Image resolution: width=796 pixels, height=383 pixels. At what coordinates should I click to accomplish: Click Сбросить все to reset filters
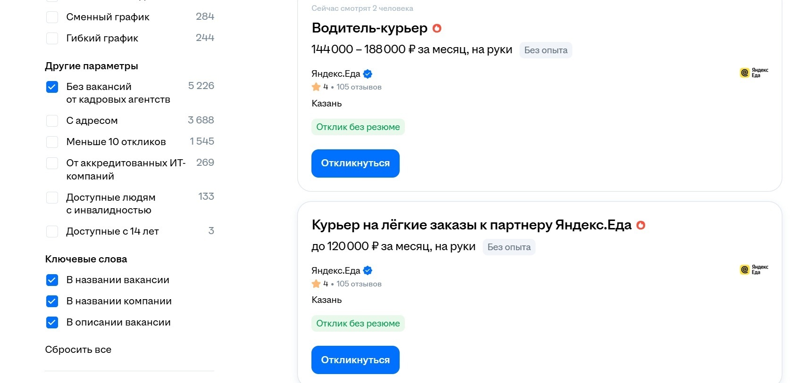78,350
